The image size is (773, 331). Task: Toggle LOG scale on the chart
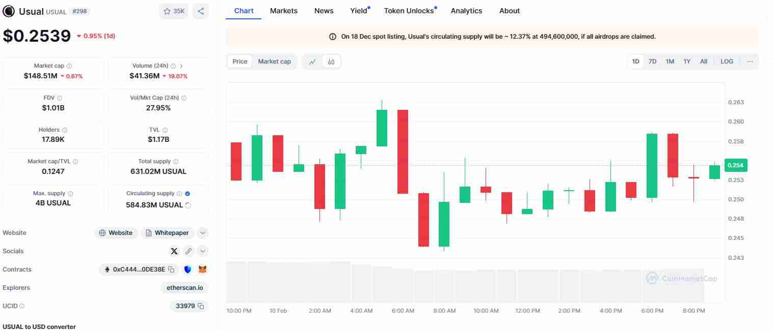pos(727,62)
